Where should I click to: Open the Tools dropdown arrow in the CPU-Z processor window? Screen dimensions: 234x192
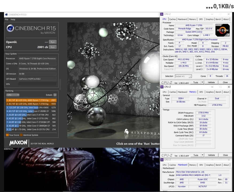point(202,82)
